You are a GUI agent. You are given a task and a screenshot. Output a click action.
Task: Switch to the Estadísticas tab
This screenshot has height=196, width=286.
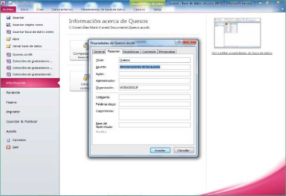pos(131,51)
